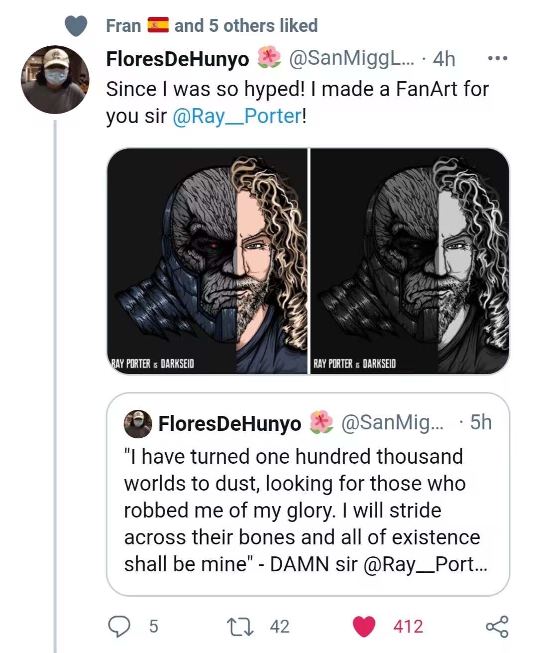Image resolution: width=534 pixels, height=653 pixels.
Task: Unlike the tweet via the red heart
Action: click(x=364, y=626)
